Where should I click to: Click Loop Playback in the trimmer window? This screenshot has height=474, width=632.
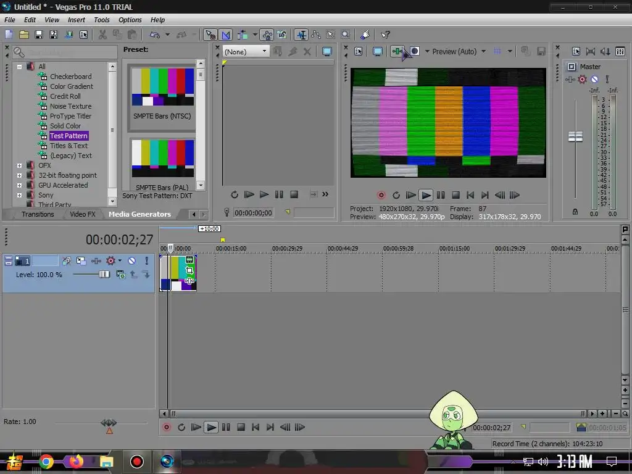click(234, 194)
